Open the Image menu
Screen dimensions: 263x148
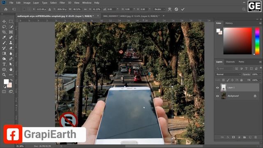27,3
